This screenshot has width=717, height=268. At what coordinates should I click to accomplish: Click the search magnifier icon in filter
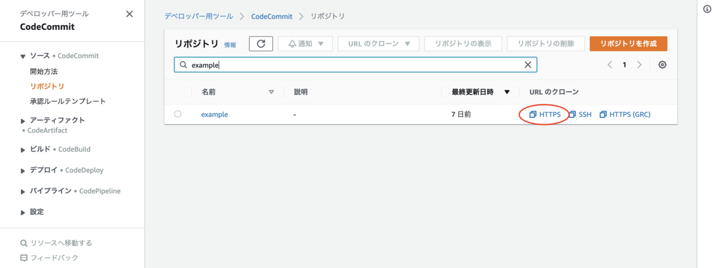tap(183, 64)
